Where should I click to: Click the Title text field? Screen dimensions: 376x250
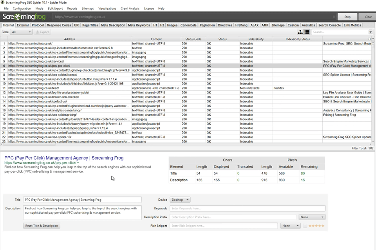[x=82, y=200]
